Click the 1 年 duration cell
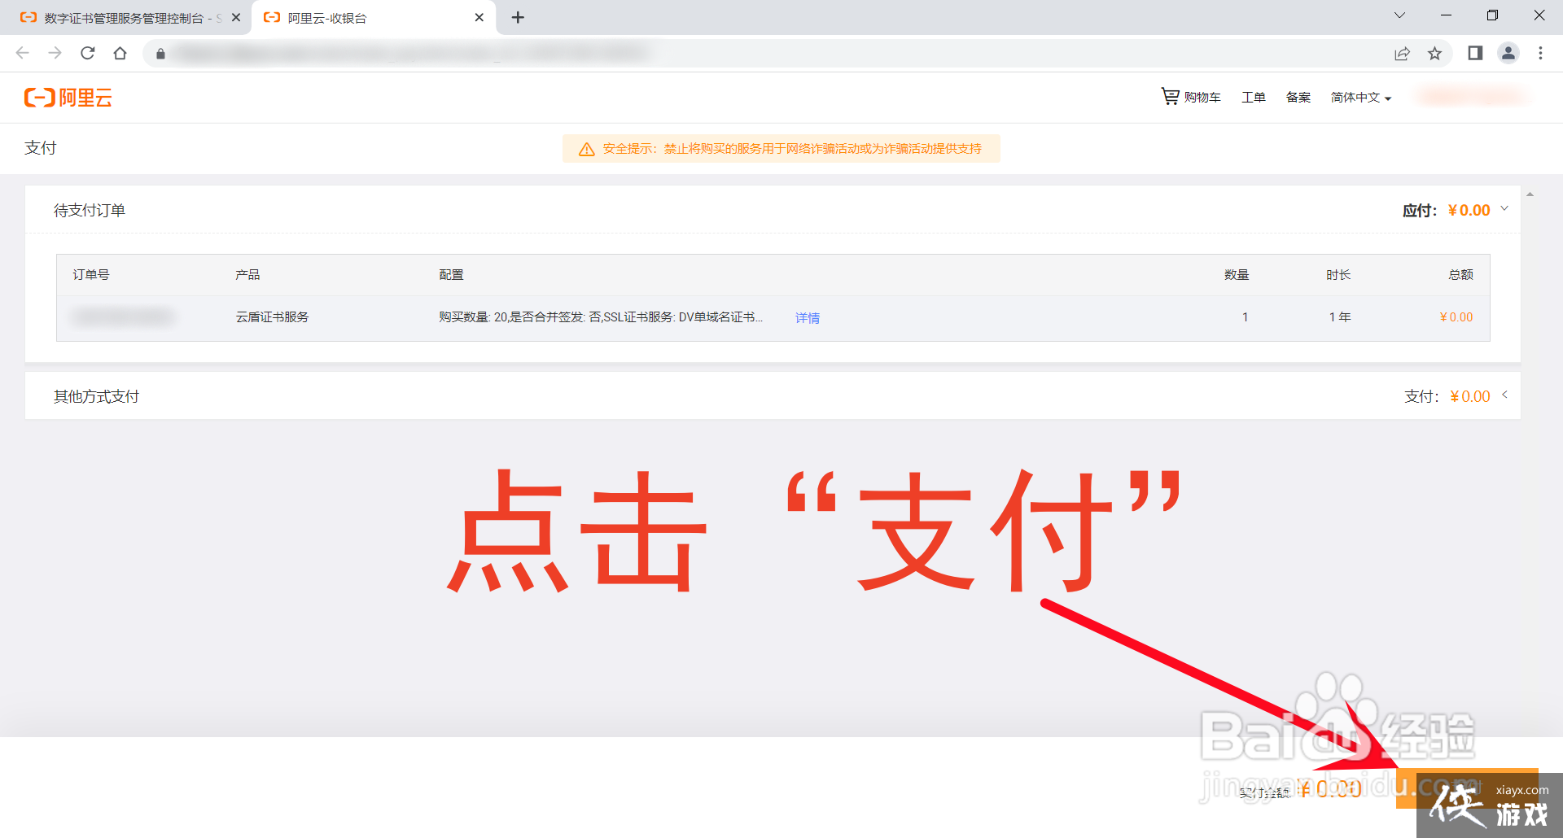This screenshot has width=1563, height=838. [1340, 316]
